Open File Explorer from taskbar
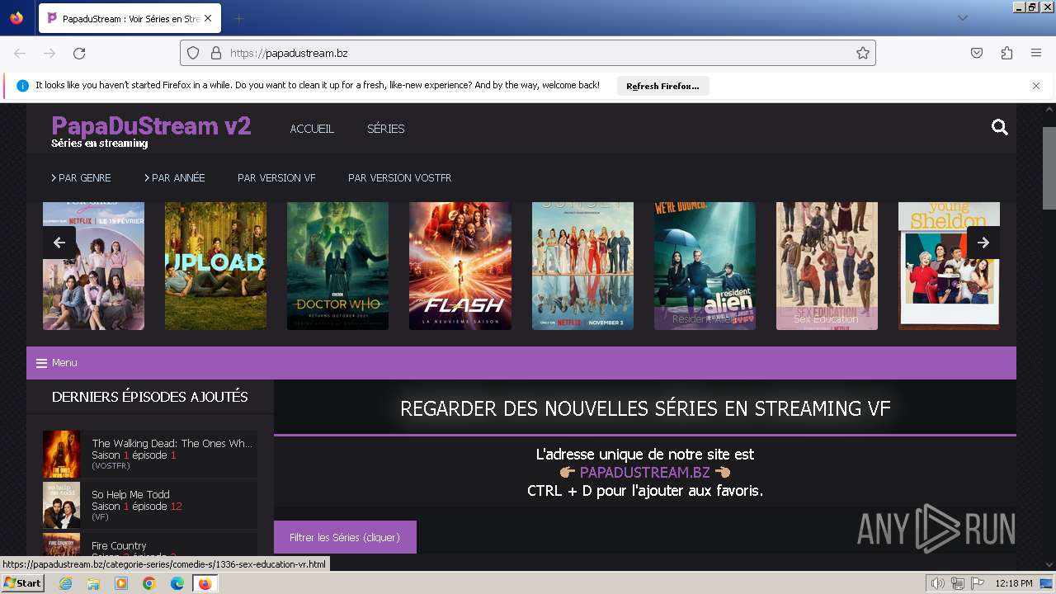1056x594 pixels. [93, 583]
